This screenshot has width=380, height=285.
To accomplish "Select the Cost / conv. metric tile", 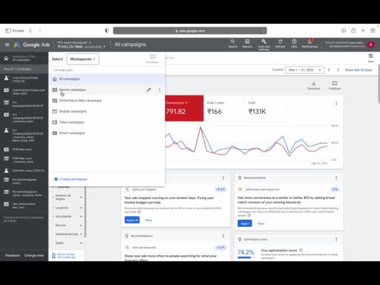I will [x=224, y=108].
